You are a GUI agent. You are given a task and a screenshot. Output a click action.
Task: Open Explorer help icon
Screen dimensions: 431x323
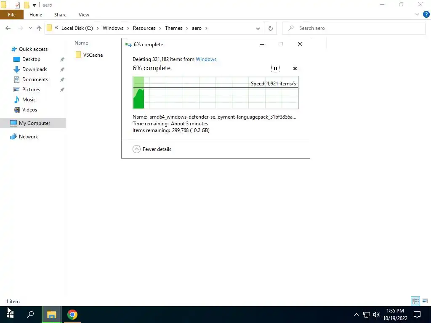[x=426, y=15]
